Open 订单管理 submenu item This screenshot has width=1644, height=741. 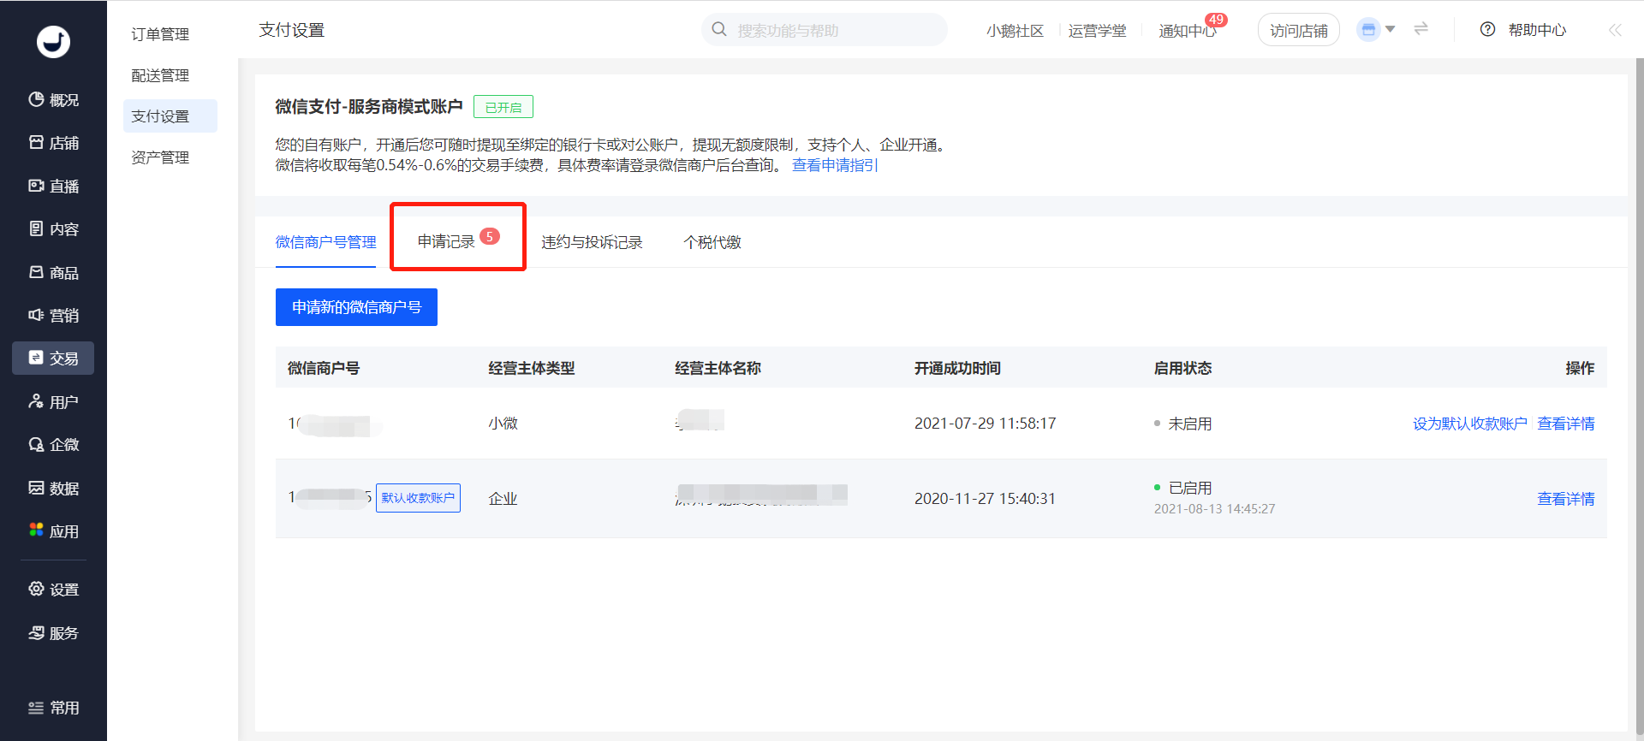click(160, 34)
